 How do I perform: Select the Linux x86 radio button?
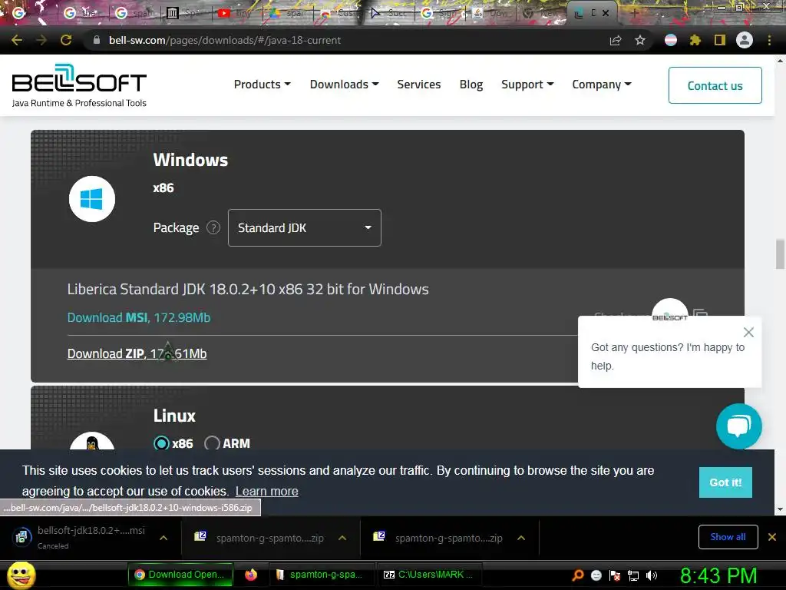[161, 443]
